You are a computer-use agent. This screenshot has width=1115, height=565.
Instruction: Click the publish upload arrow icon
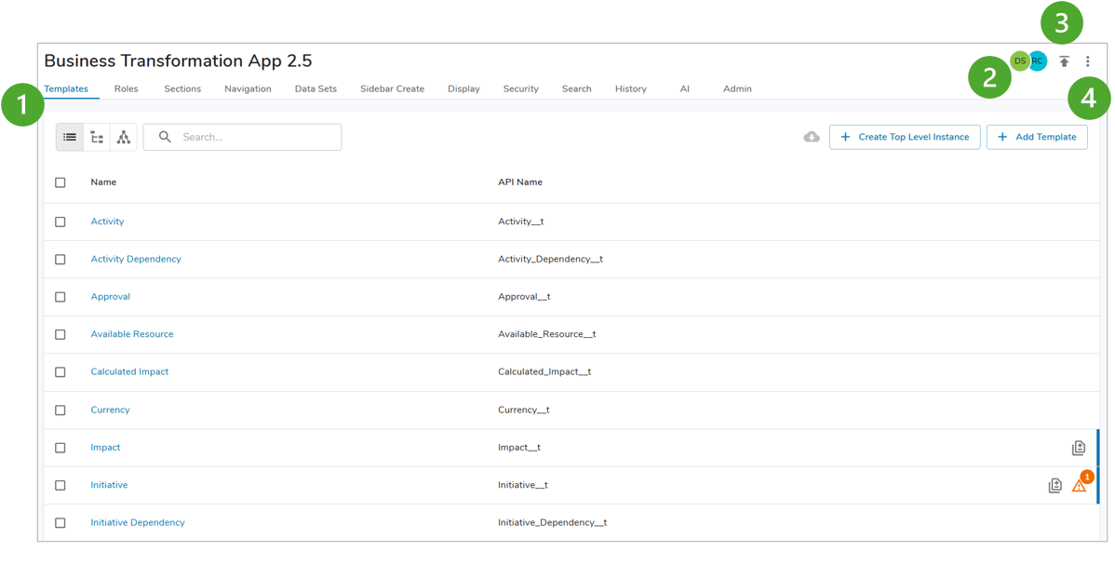1064,61
